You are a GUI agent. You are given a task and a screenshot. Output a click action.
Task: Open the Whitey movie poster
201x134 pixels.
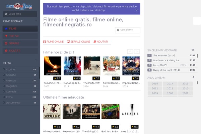click(x=52, y=112)
